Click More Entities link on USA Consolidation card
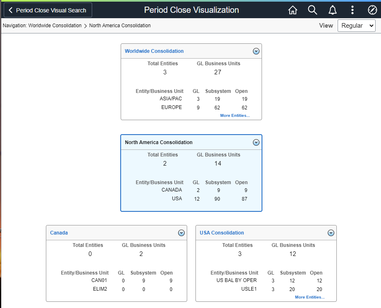This screenshot has width=381, height=308. tap(310, 297)
